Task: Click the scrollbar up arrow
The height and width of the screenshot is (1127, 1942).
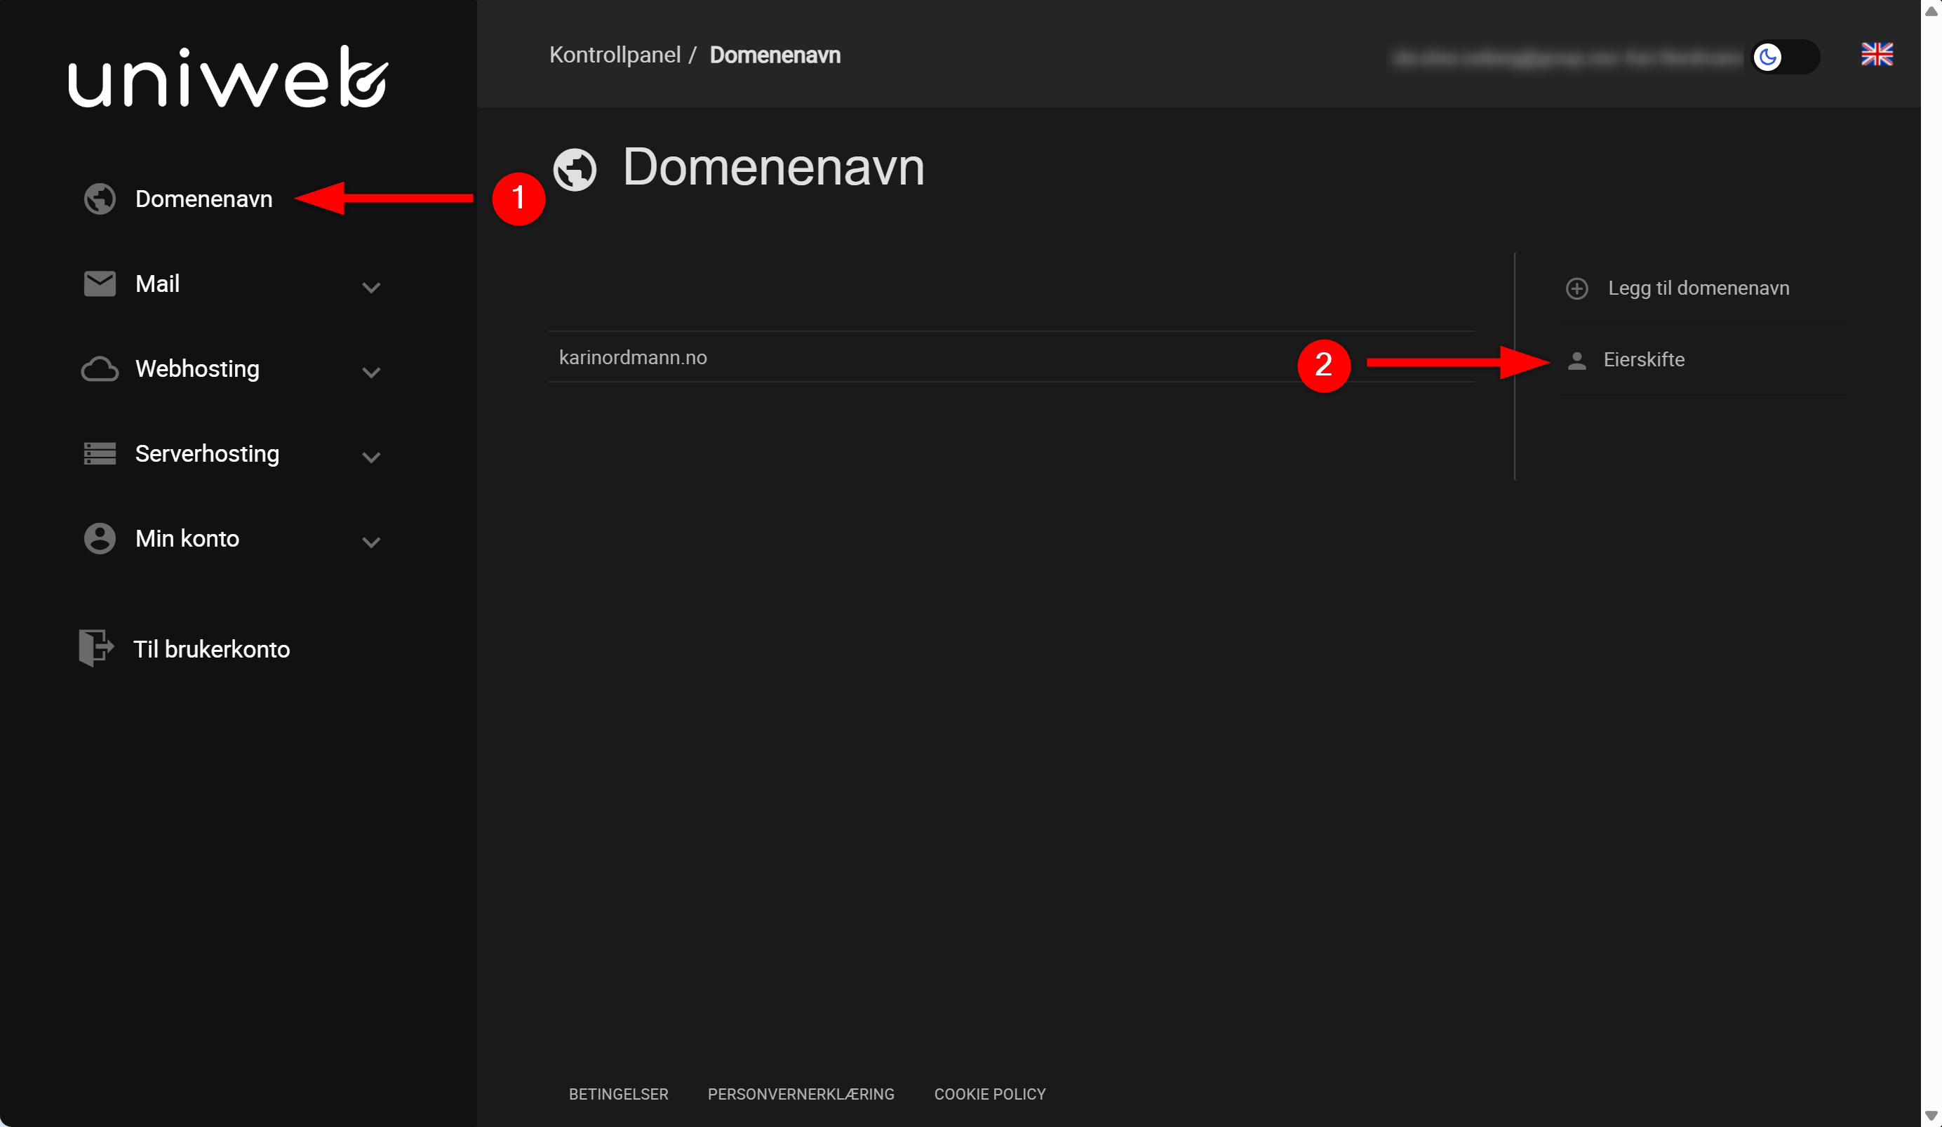Action: 1931,10
